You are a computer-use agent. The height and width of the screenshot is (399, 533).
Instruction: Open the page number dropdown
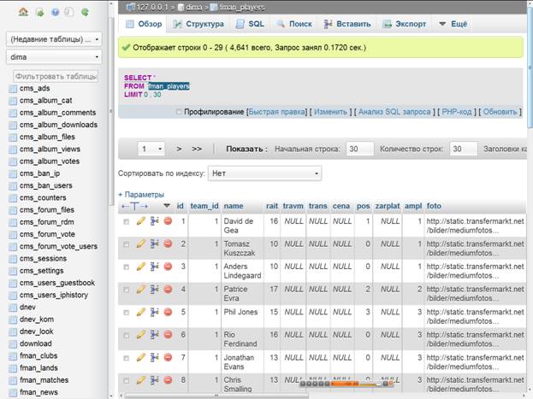click(x=151, y=149)
